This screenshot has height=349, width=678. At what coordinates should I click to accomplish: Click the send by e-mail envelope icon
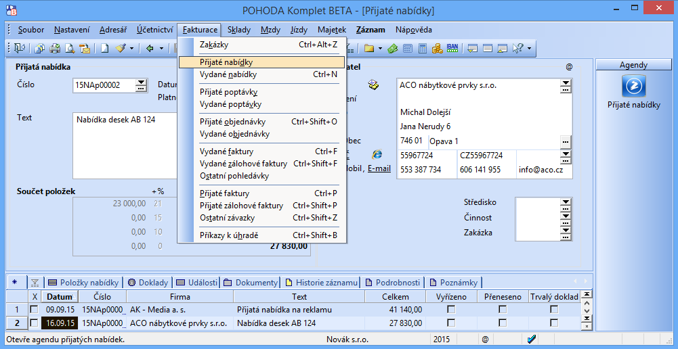point(85,49)
